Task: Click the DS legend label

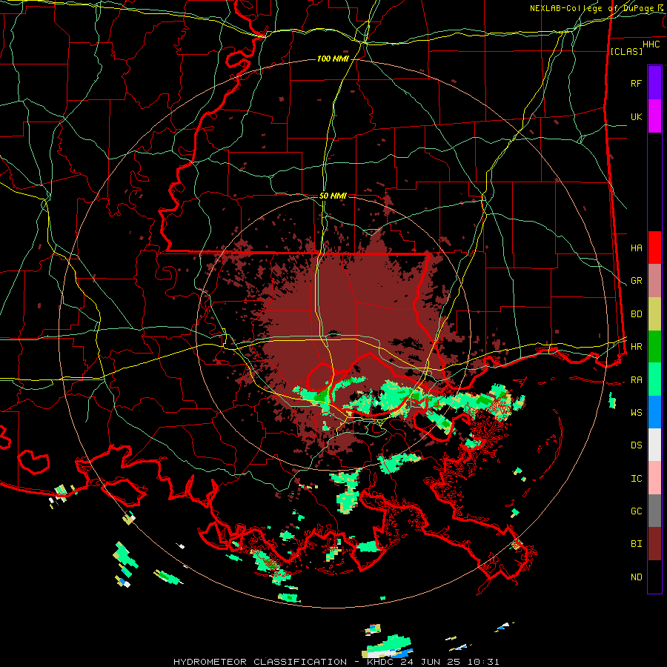Action: click(636, 445)
